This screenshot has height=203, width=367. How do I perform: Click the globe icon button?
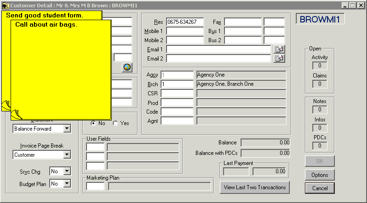coord(127,67)
